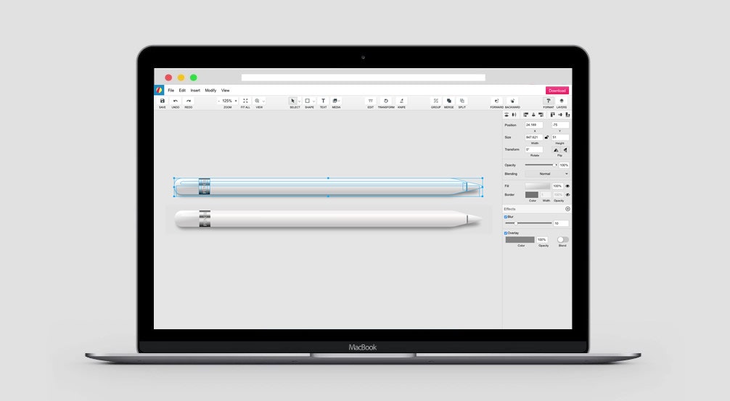
Task: Bring object Forward icon
Action: click(497, 101)
